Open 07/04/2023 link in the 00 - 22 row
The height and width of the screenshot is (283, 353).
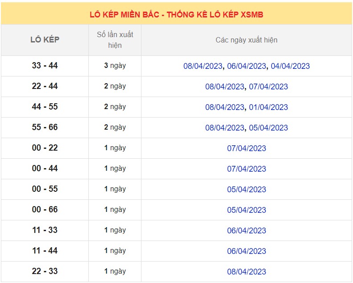(x=246, y=148)
